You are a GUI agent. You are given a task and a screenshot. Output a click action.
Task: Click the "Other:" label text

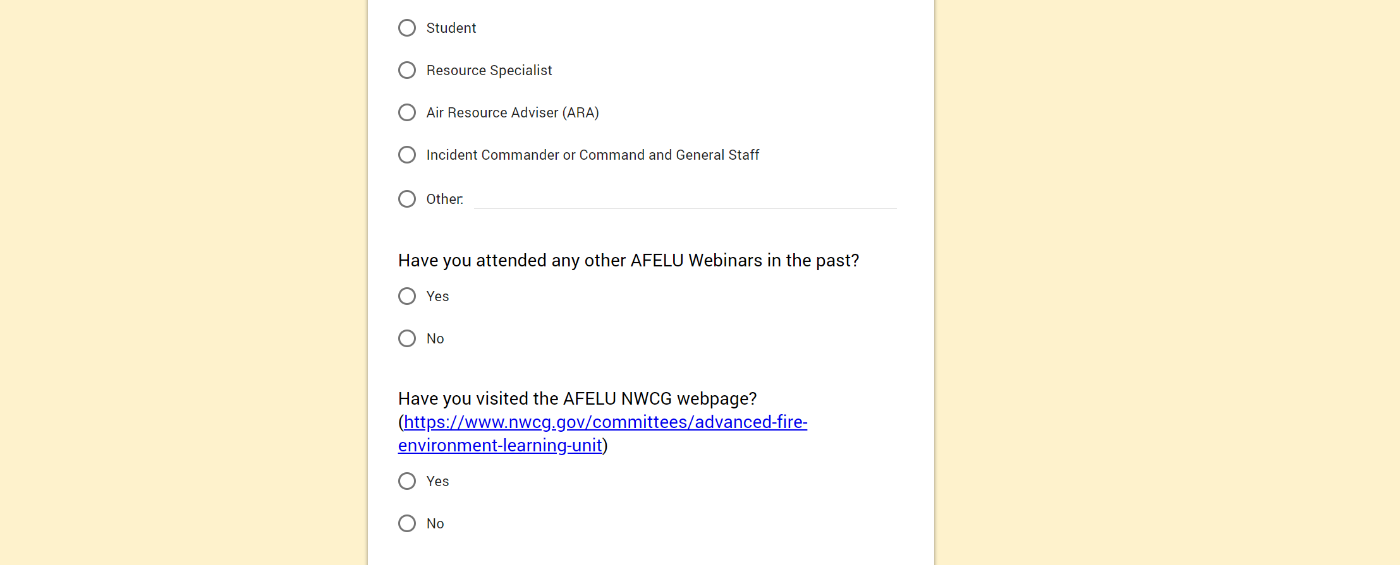point(444,199)
